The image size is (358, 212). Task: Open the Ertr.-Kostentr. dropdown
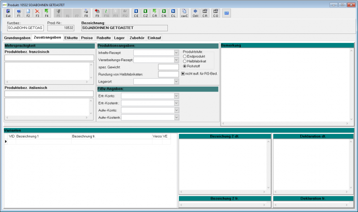point(176,103)
